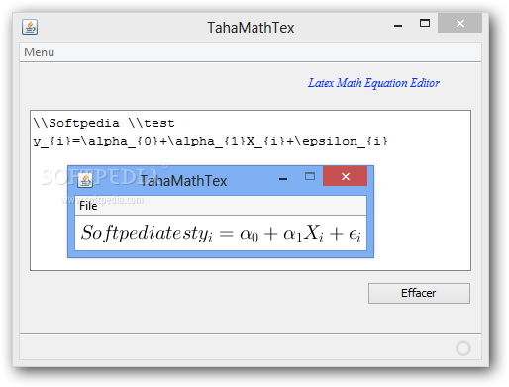Click the main window TahaMathTex title text
The image size is (509, 387).
pyautogui.click(x=251, y=28)
